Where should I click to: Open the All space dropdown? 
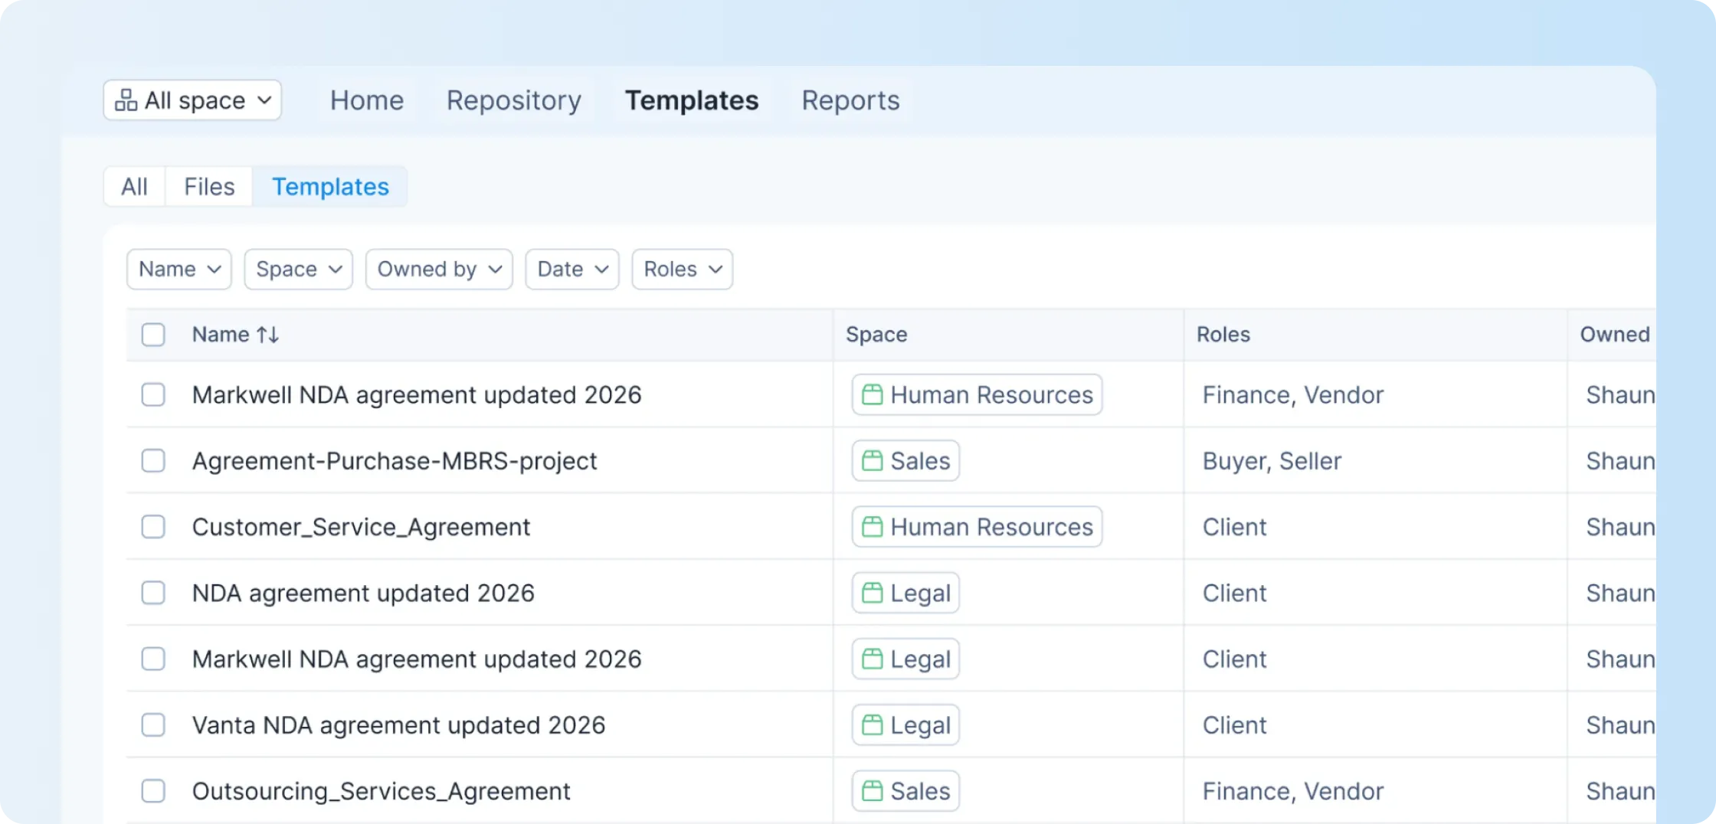(x=192, y=100)
